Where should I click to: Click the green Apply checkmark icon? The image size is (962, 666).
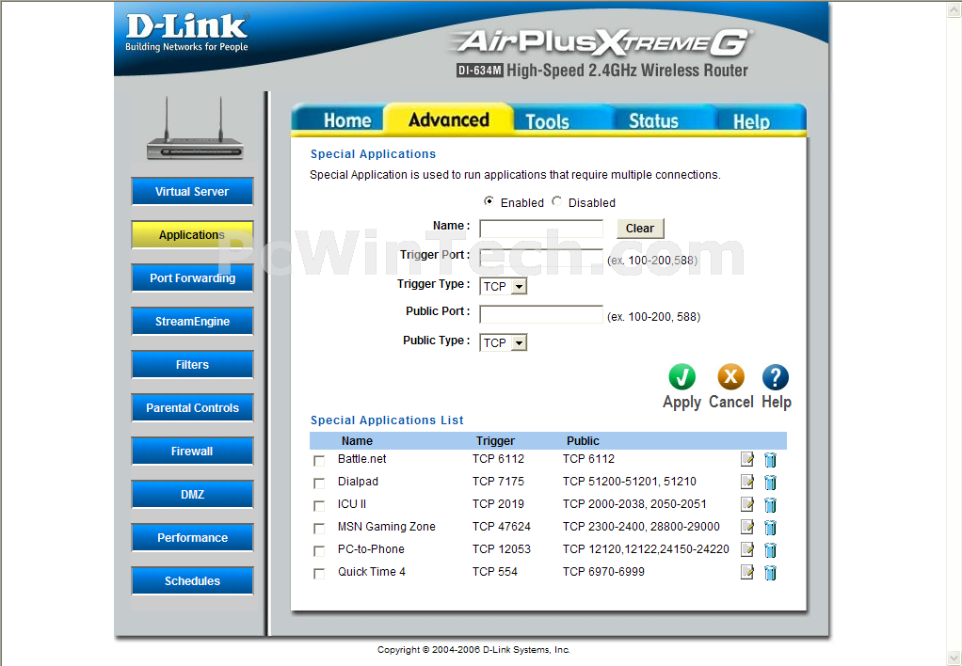tap(681, 377)
